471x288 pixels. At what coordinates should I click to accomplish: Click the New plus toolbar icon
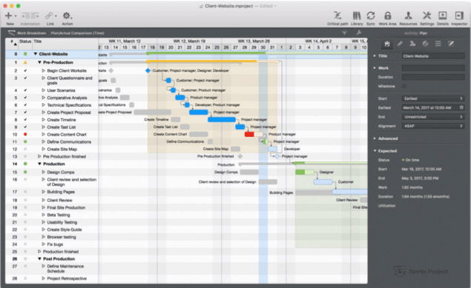coord(8,16)
